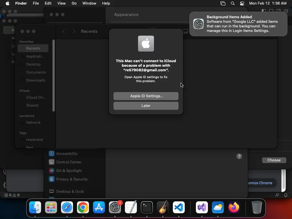292x219 pixels.
Task: Select Documents in the Finder sidebar
Action: (33, 72)
